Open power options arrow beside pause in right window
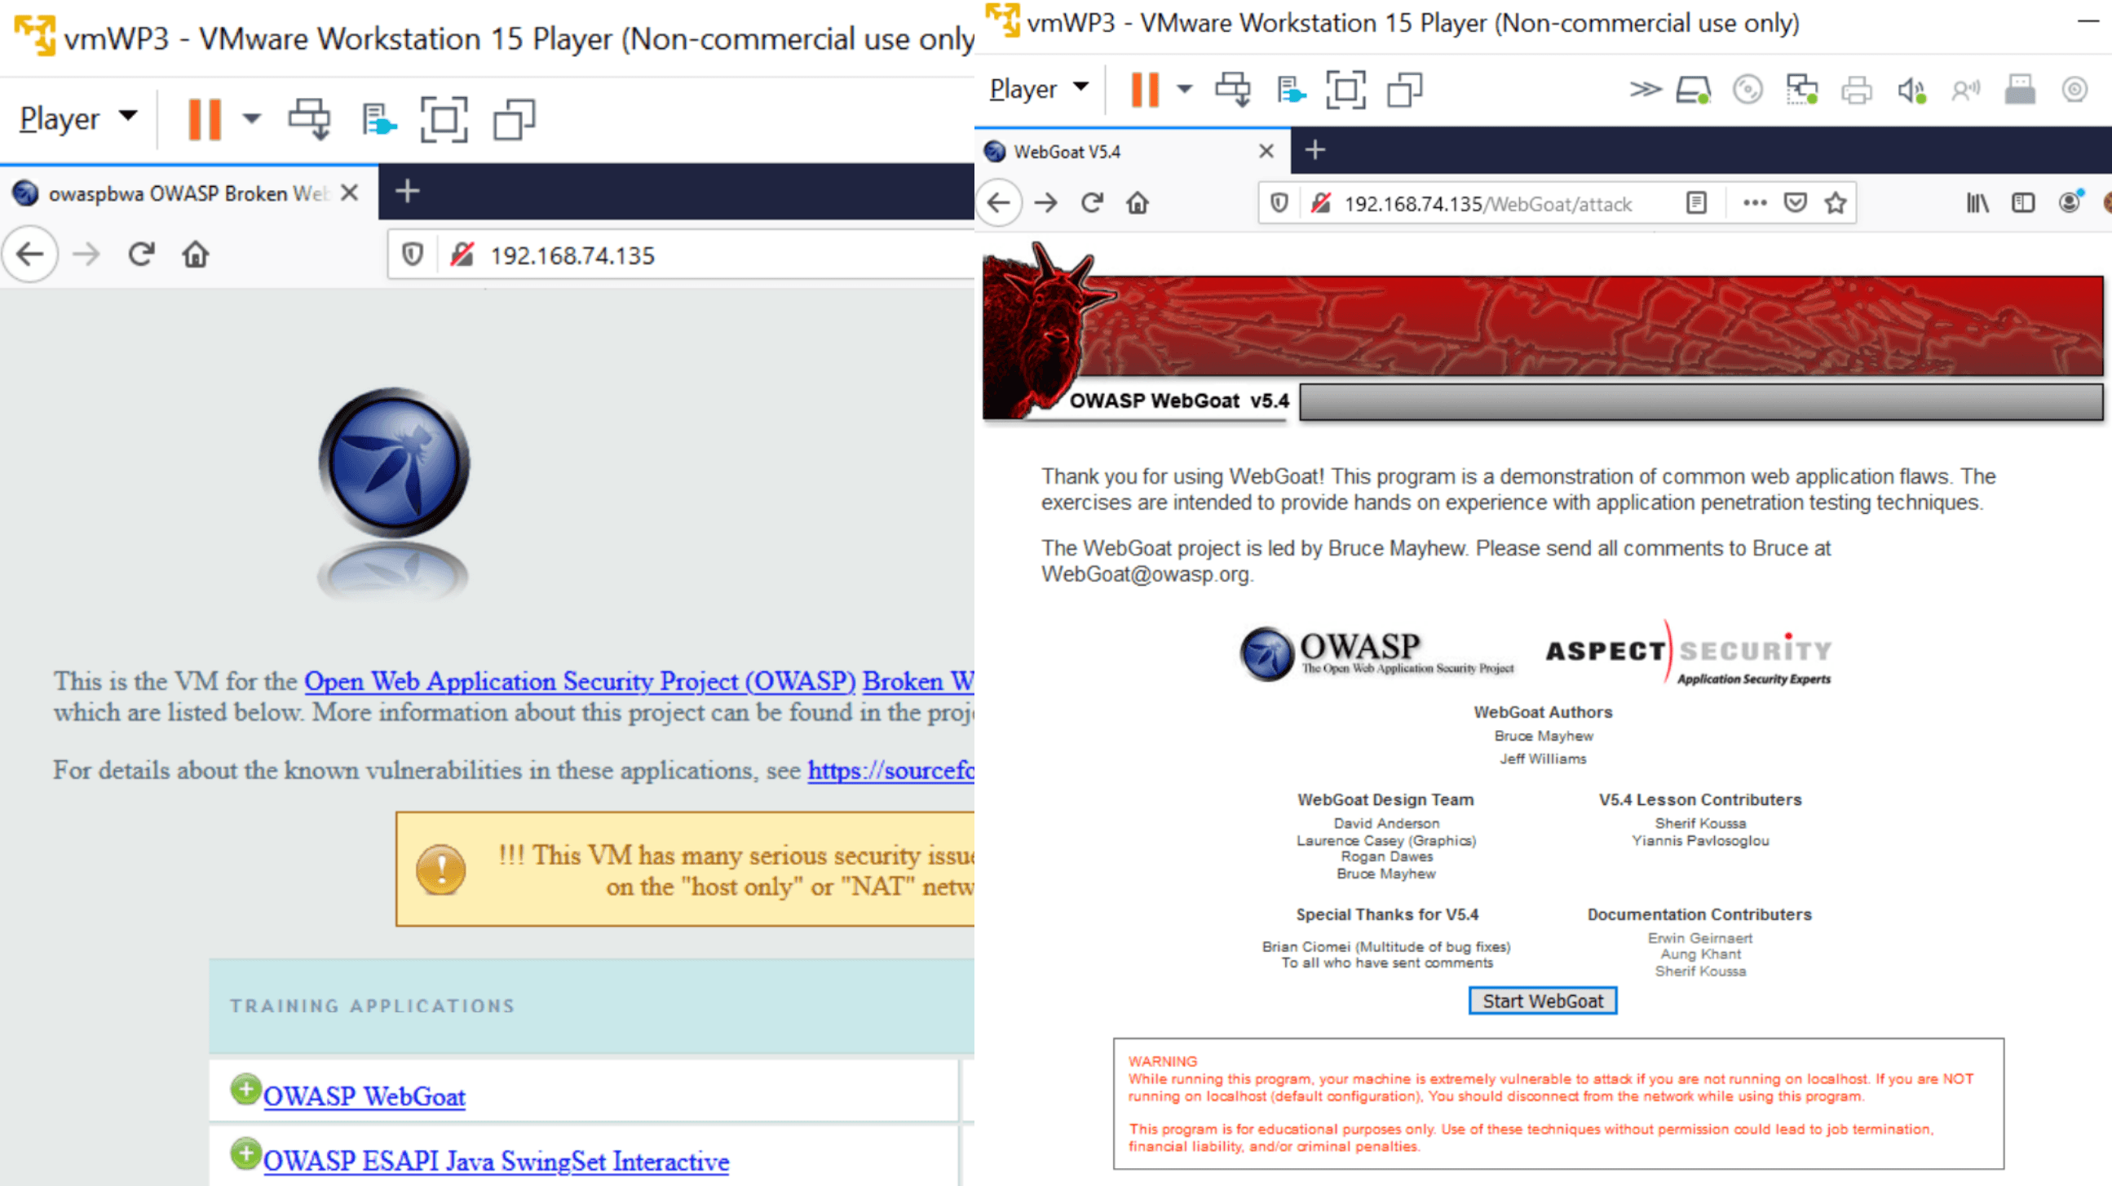 pyautogui.click(x=1184, y=90)
